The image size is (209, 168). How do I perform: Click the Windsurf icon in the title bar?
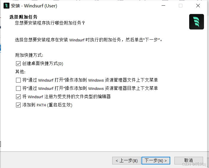[7, 6]
